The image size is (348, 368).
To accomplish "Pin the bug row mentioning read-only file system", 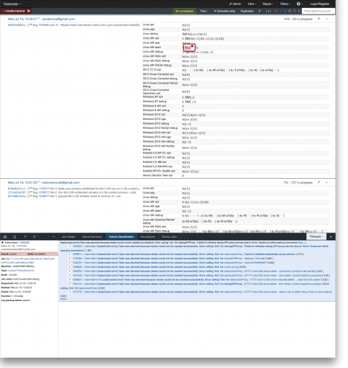I will coord(69,280).
